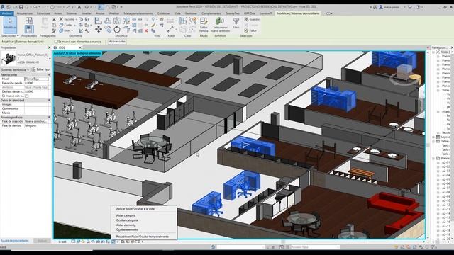Choose 'Aislar categoría' menu entry
The image size is (454, 255).
[x=126, y=215]
